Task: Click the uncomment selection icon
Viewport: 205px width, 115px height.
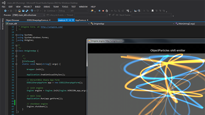Action: pyautogui.click(x=148, y=11)
